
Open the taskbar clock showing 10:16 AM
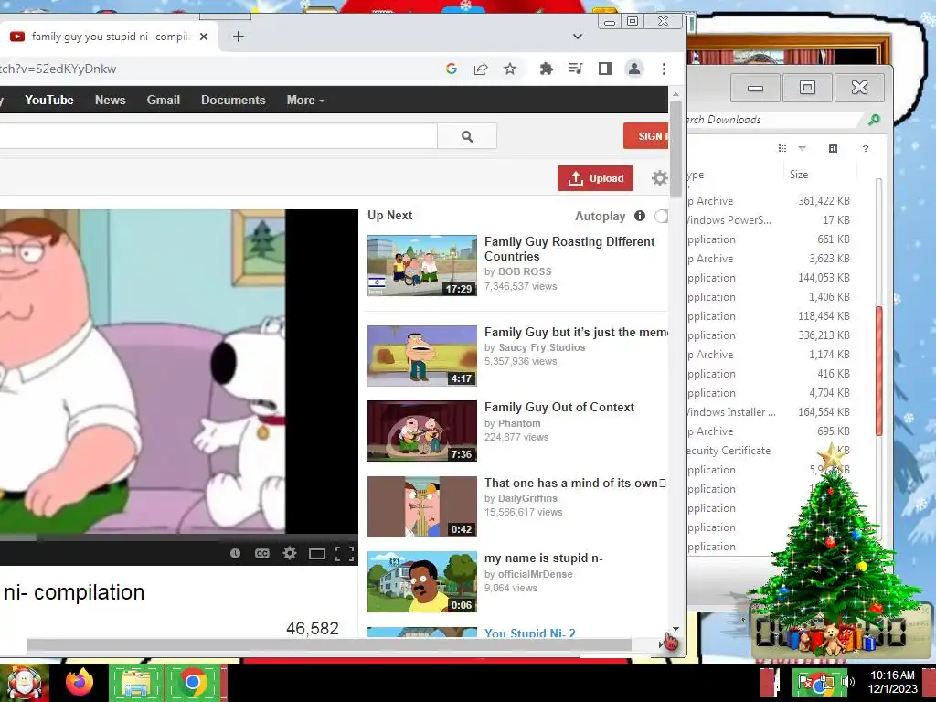click(x=892, y=682)
